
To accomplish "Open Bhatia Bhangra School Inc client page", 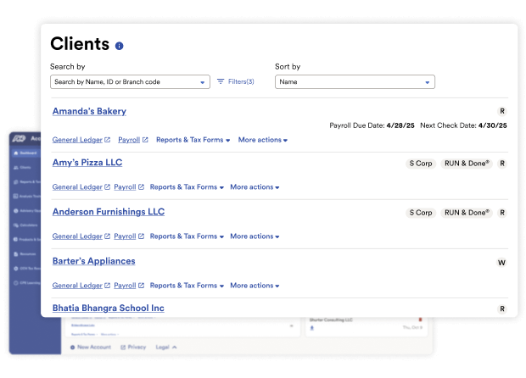I will click(109, 308).
